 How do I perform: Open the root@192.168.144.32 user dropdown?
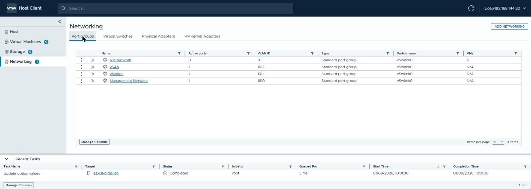(505, 8)
